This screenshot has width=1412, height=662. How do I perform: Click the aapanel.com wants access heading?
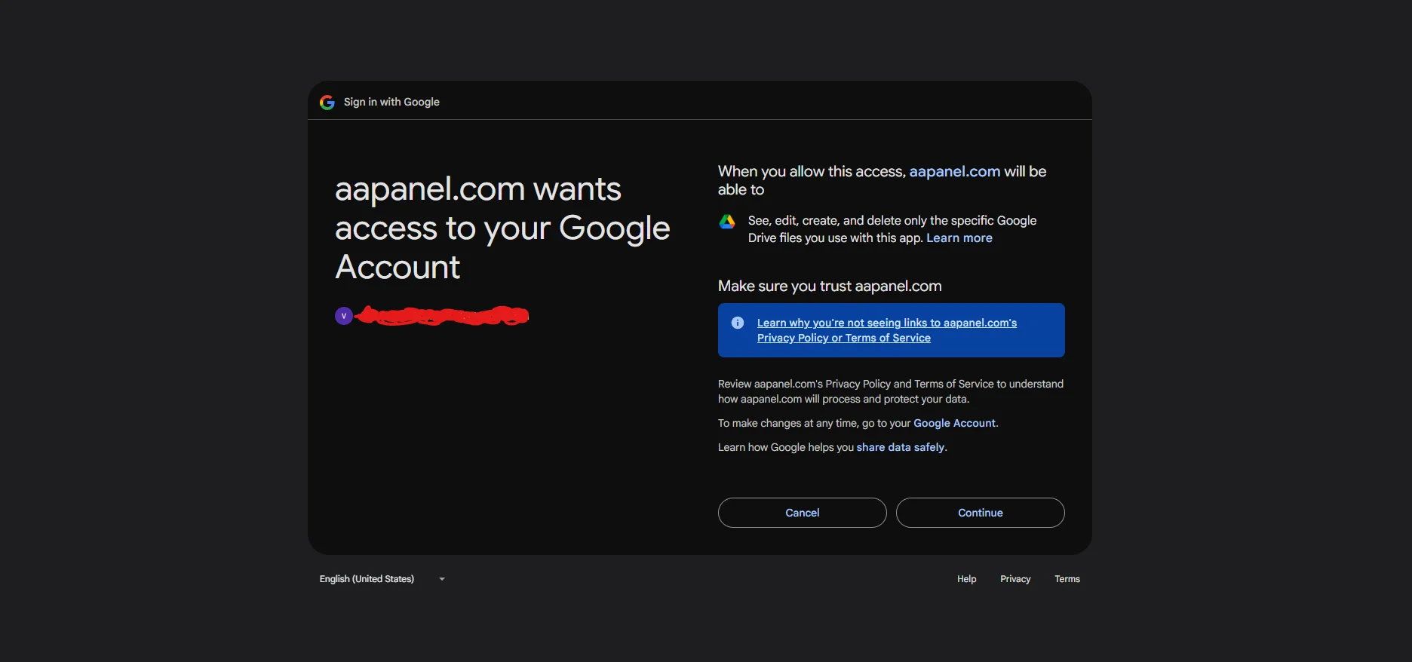tap(502, 228)
